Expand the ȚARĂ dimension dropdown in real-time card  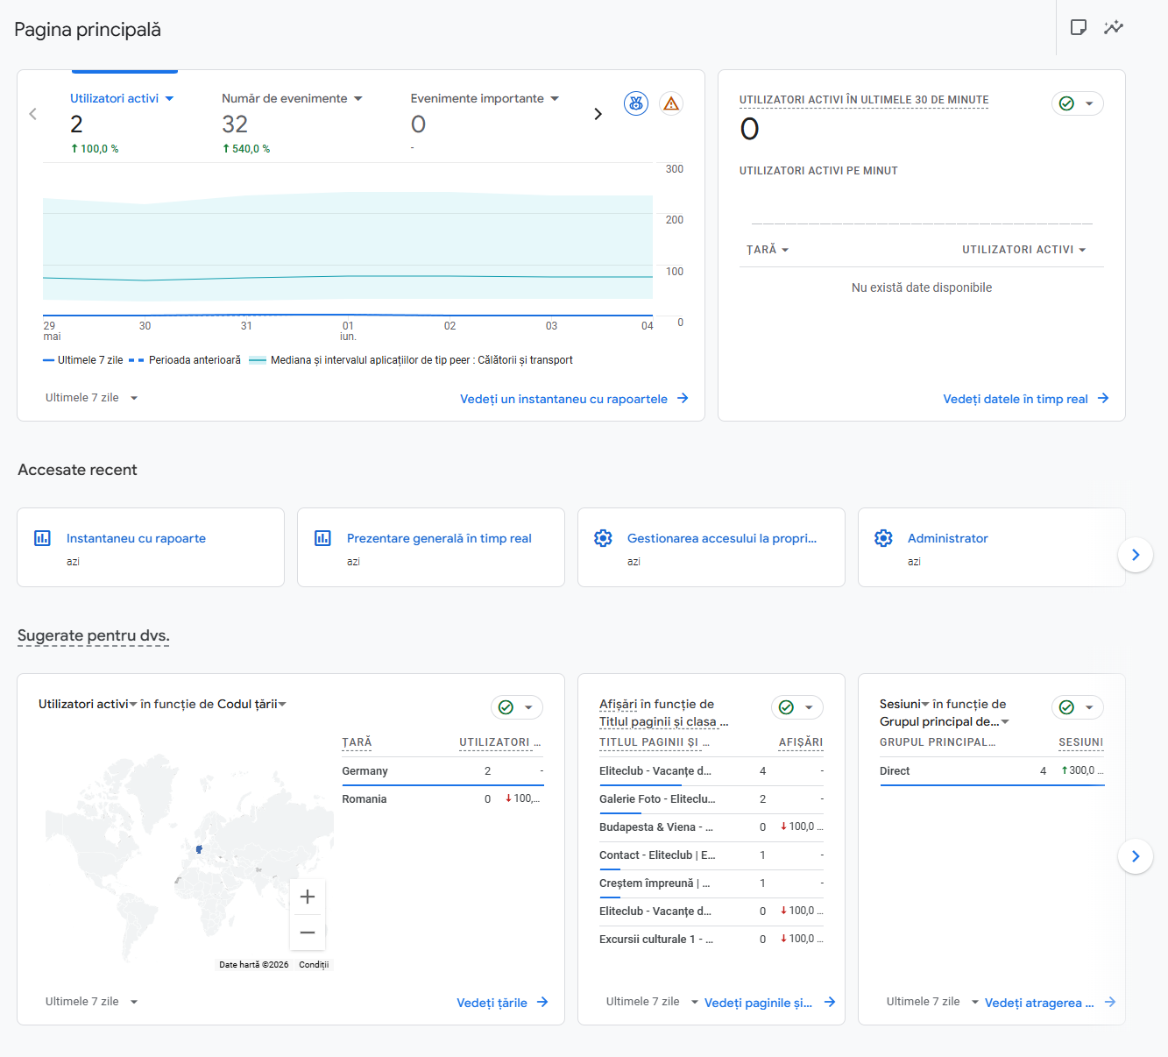point(768,250)
